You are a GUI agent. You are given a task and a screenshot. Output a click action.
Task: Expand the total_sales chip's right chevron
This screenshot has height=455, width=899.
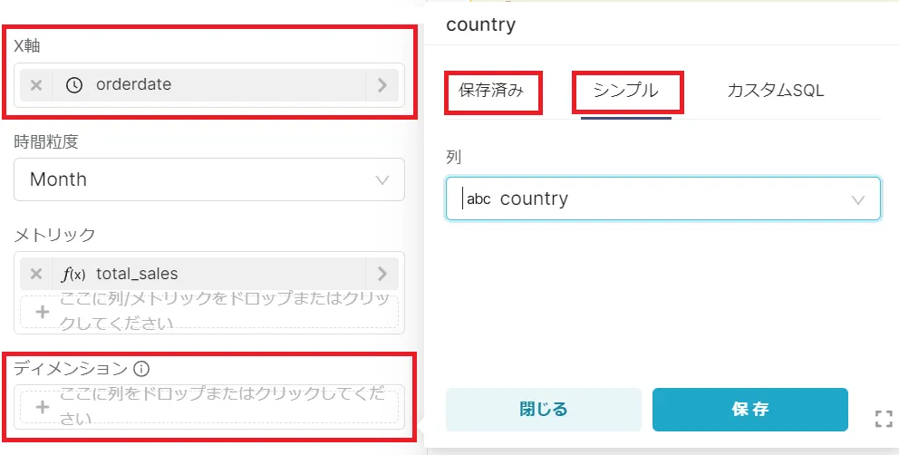(382, 274)
